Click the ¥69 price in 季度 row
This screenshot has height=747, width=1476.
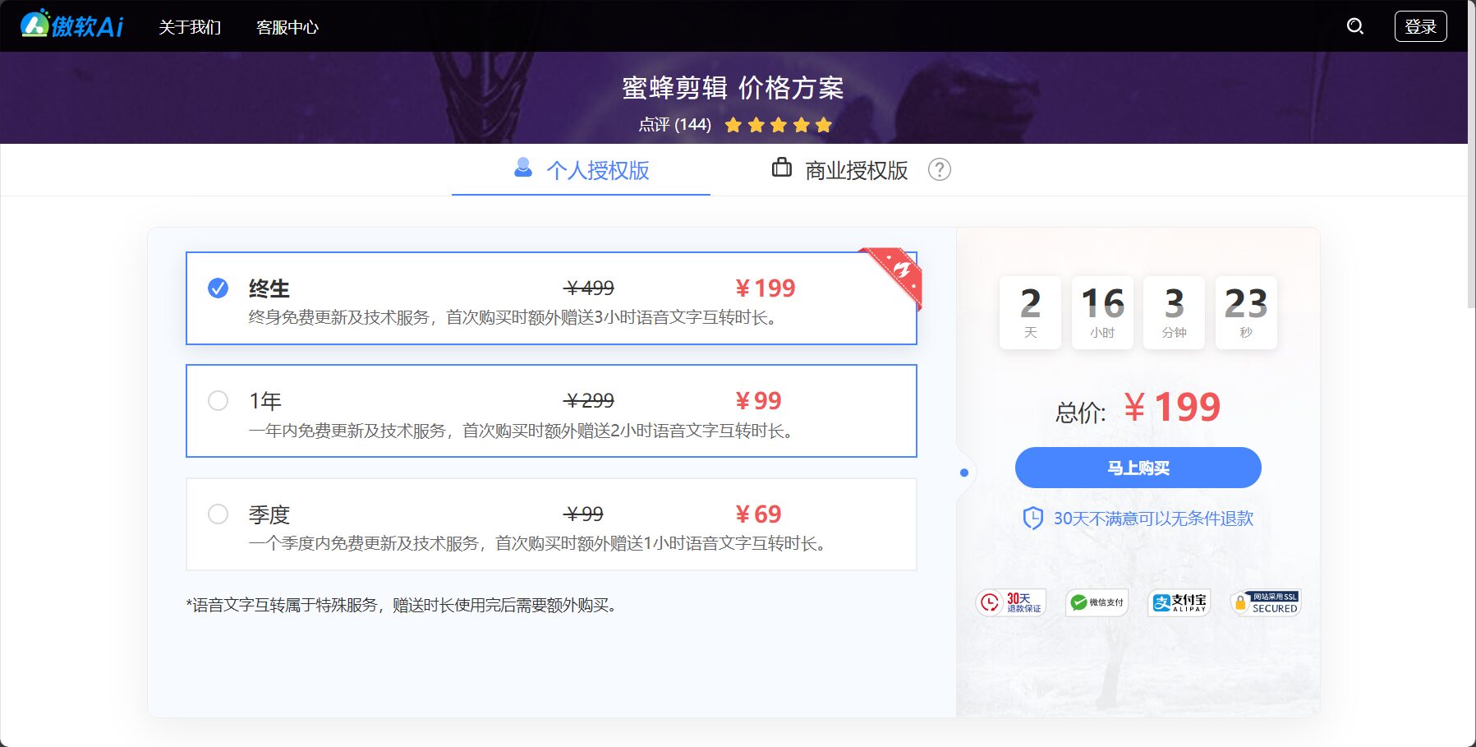click(x=758, y=514)
